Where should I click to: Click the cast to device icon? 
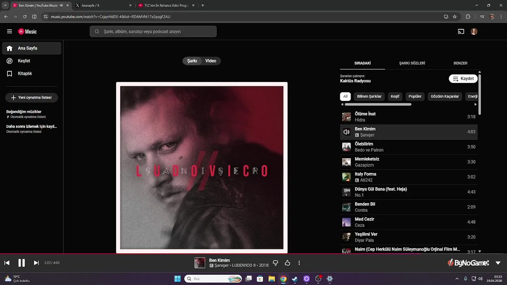click(x=461, y=32)
